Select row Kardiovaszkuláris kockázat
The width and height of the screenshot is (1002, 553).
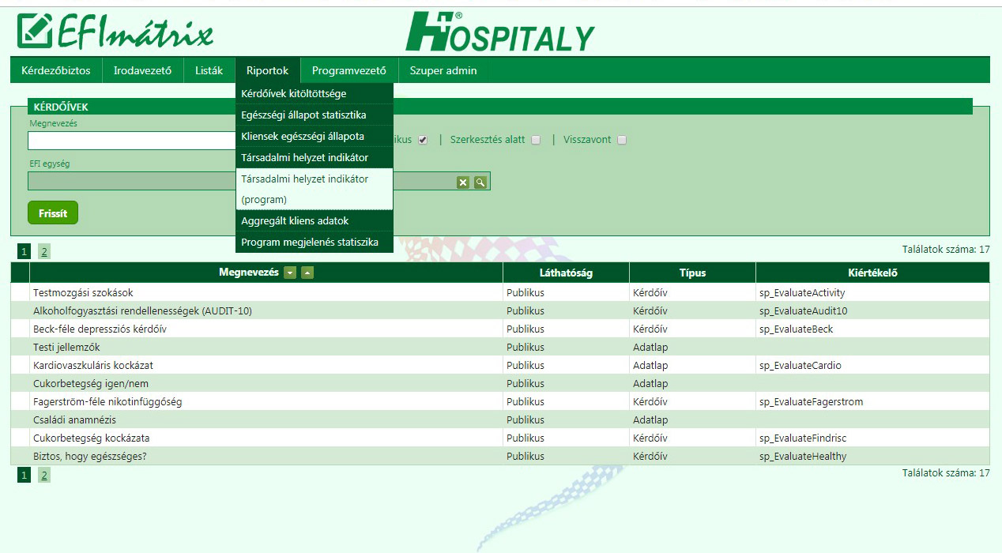pyautogui.click(x=500, y=365)
